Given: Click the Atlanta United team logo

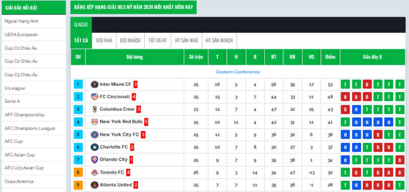Looking at the screenshot, I should [95, 185].
